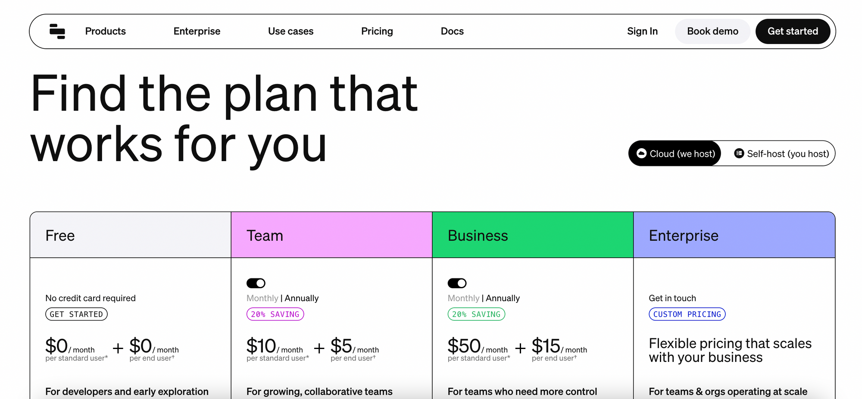Screen dimensions: 862x399
Task: Go to the Pricing page
Action: 377,31
